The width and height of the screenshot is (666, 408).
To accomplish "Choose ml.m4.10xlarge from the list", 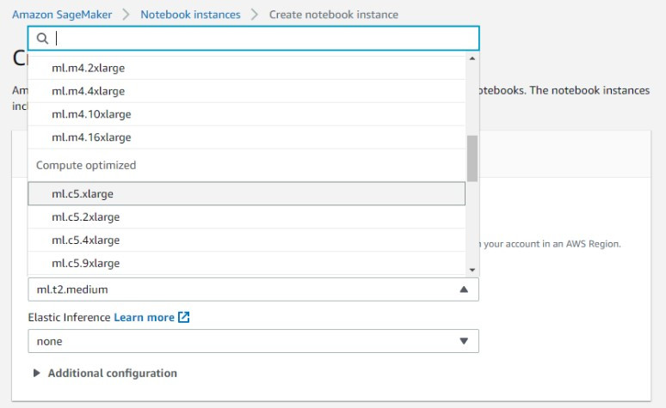I will (246, 114).
